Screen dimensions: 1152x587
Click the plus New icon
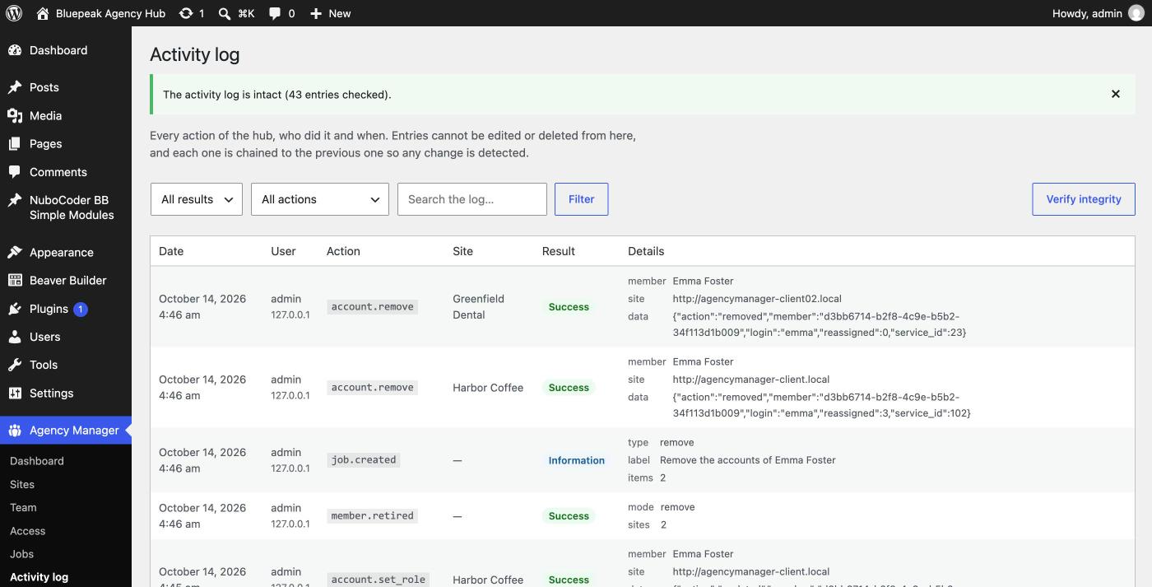[316, 13]
